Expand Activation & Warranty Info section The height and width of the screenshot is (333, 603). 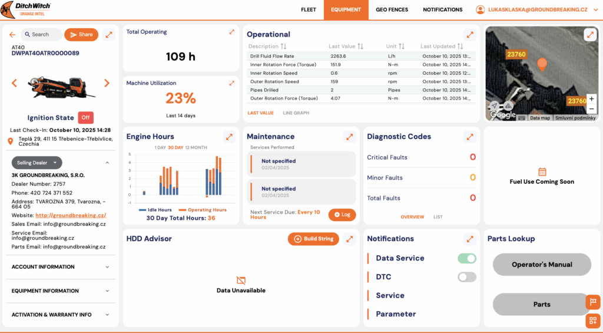[x=59, y=315]
